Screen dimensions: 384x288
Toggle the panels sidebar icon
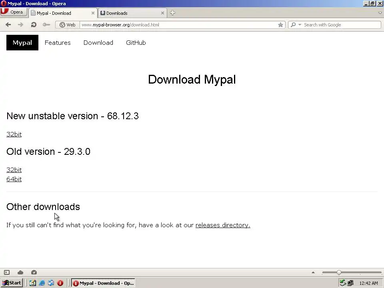pyautogui.click(x=7, y=272)
